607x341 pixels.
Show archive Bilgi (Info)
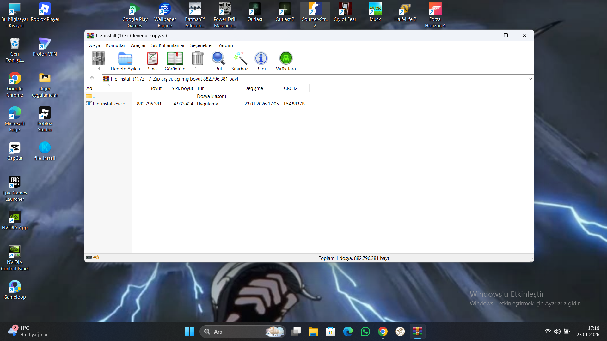click(261, 61)
